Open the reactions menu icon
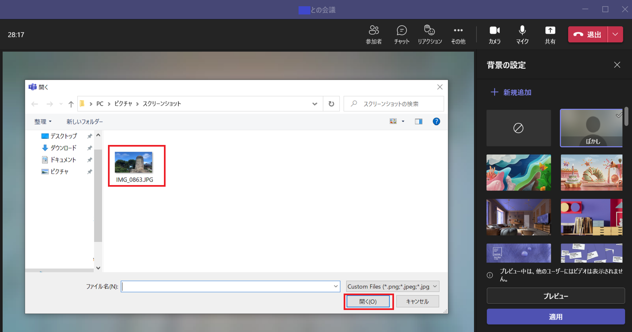The width and height of the screenshot is (632, 332). pos(430,31)
